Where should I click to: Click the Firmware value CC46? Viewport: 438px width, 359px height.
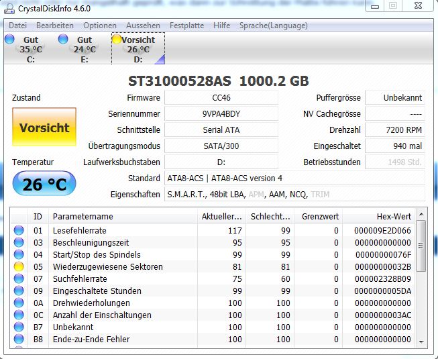pos(221,97)
